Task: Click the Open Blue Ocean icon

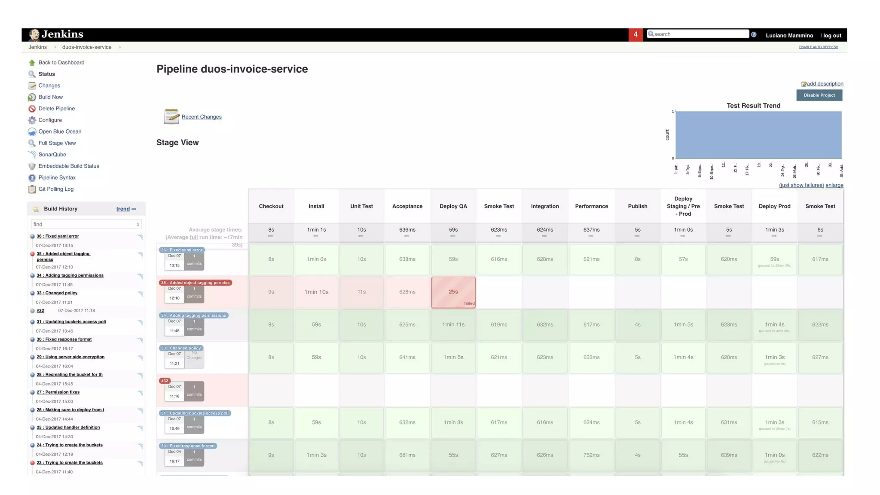Action: [x=32, y=131]
